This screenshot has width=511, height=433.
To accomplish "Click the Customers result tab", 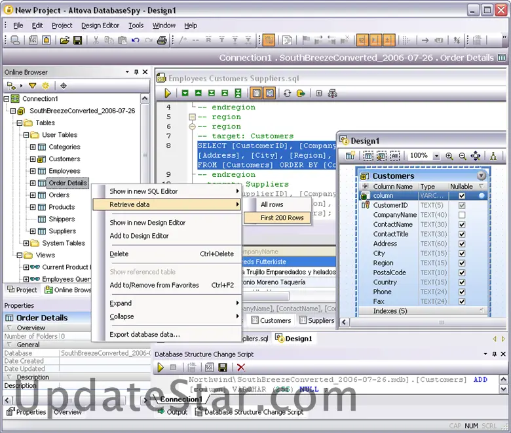I will 271,320.
